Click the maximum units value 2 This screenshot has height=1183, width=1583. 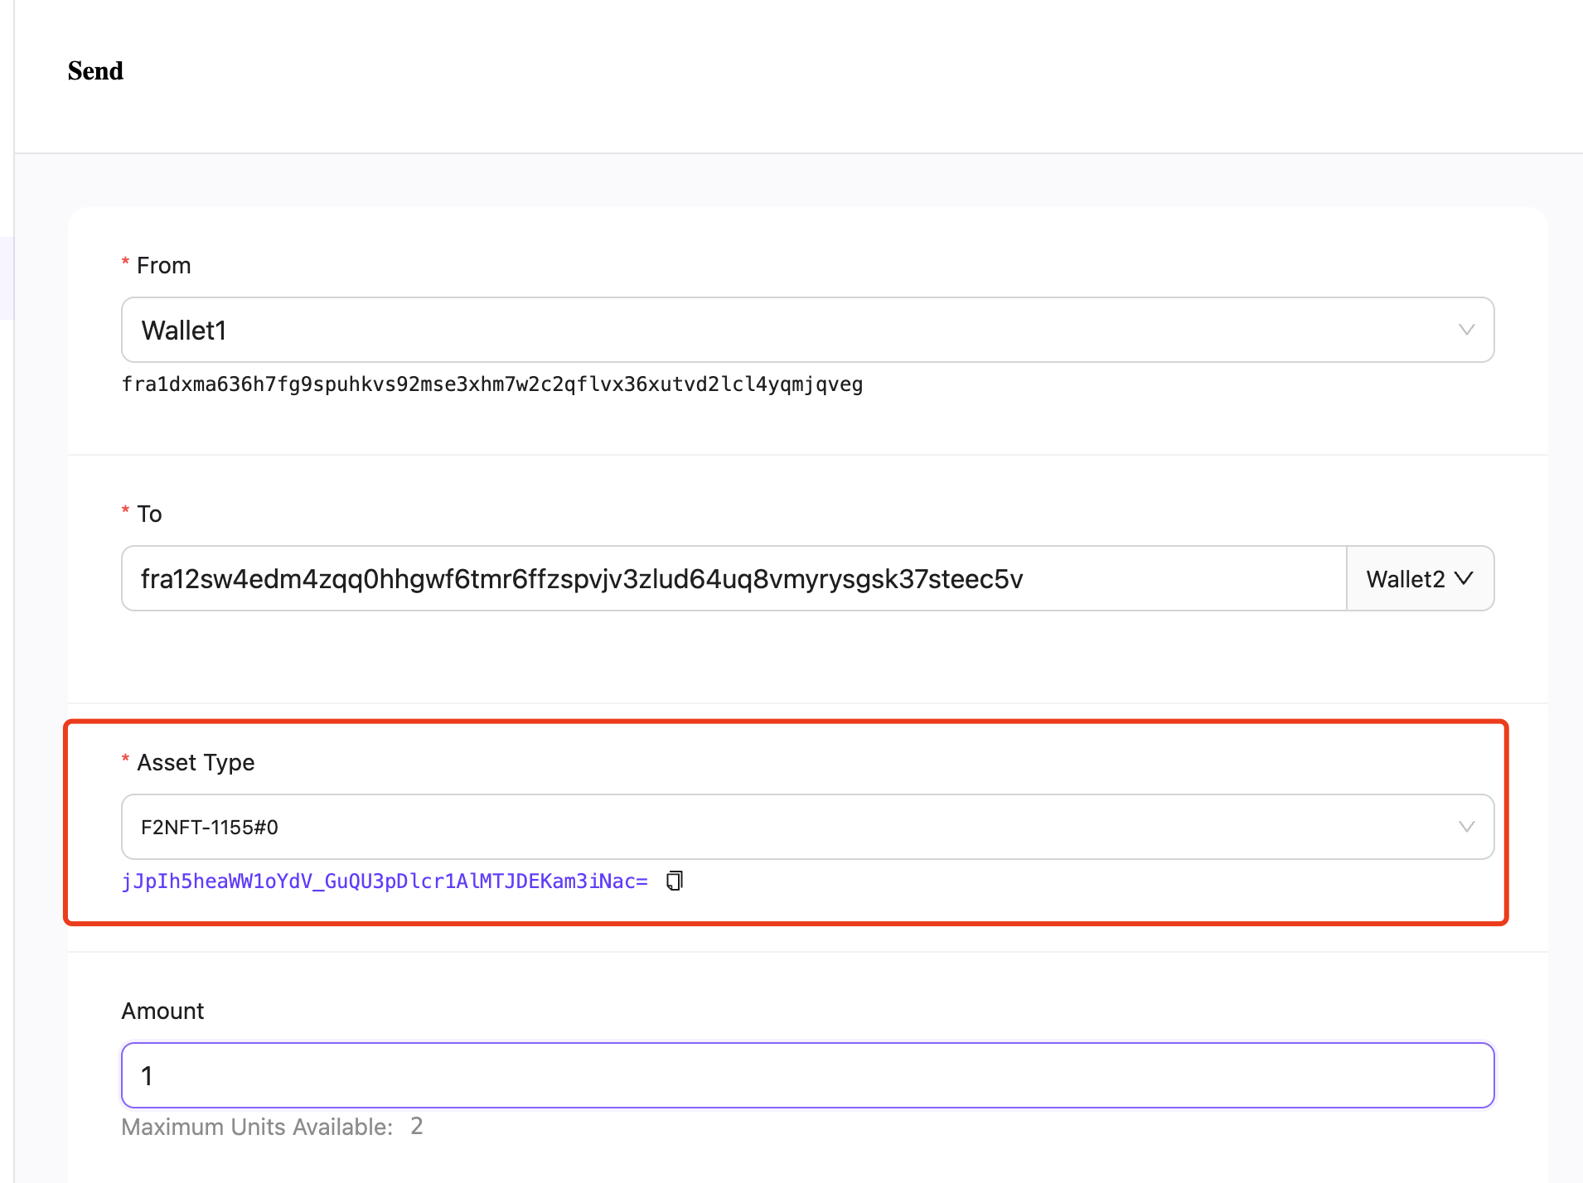pos(417,1126)
